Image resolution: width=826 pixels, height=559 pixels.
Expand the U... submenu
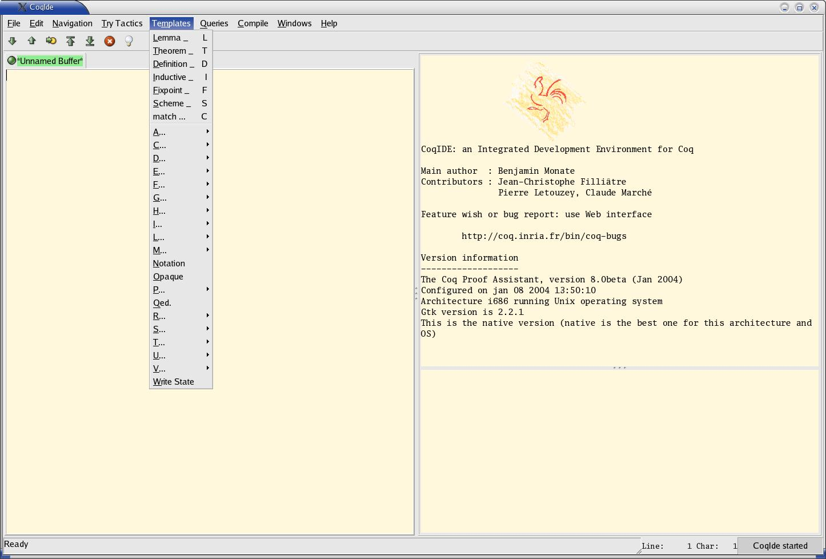tap(181, 356)
